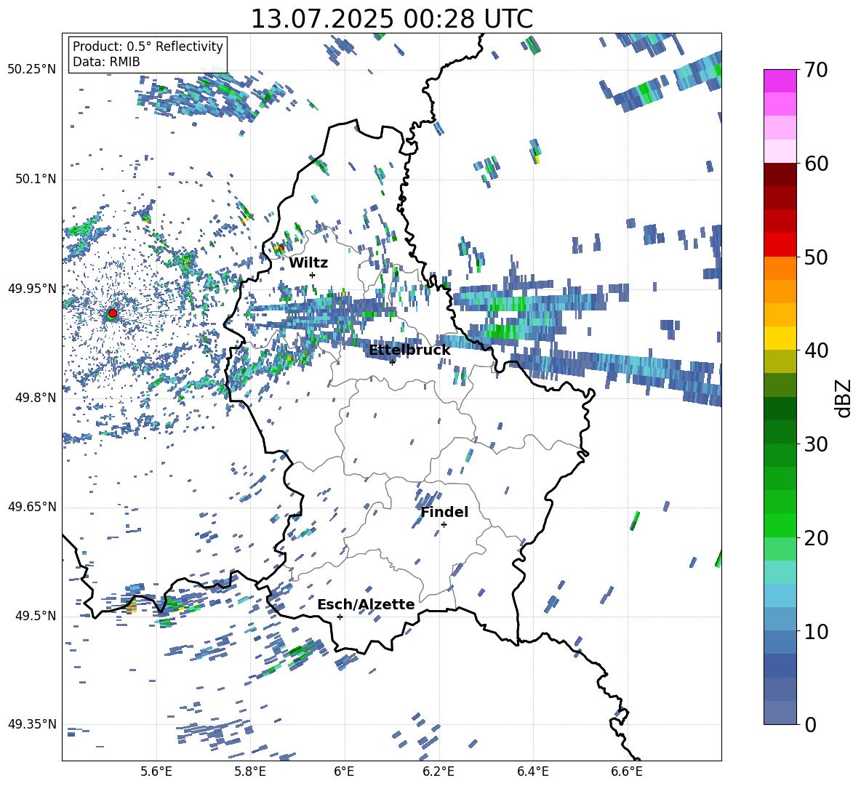Click the Esch/Alzette location cross marker

(340, 617)
